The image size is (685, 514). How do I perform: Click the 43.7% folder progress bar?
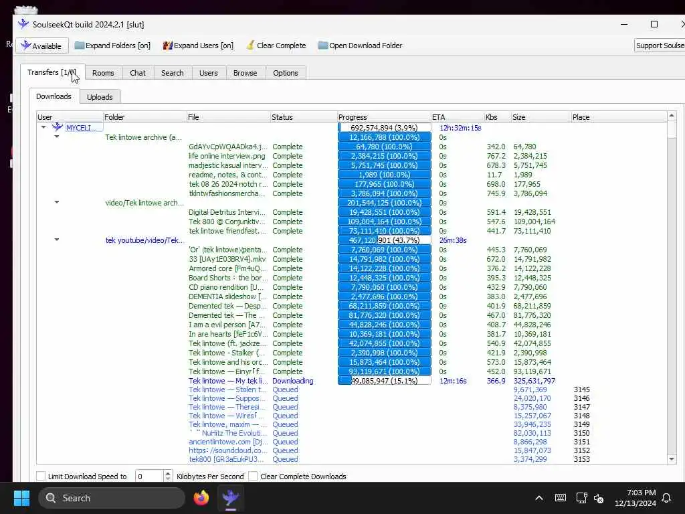click(384, 240)
